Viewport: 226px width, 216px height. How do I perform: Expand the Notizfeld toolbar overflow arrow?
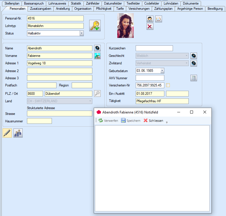[167, 122]
